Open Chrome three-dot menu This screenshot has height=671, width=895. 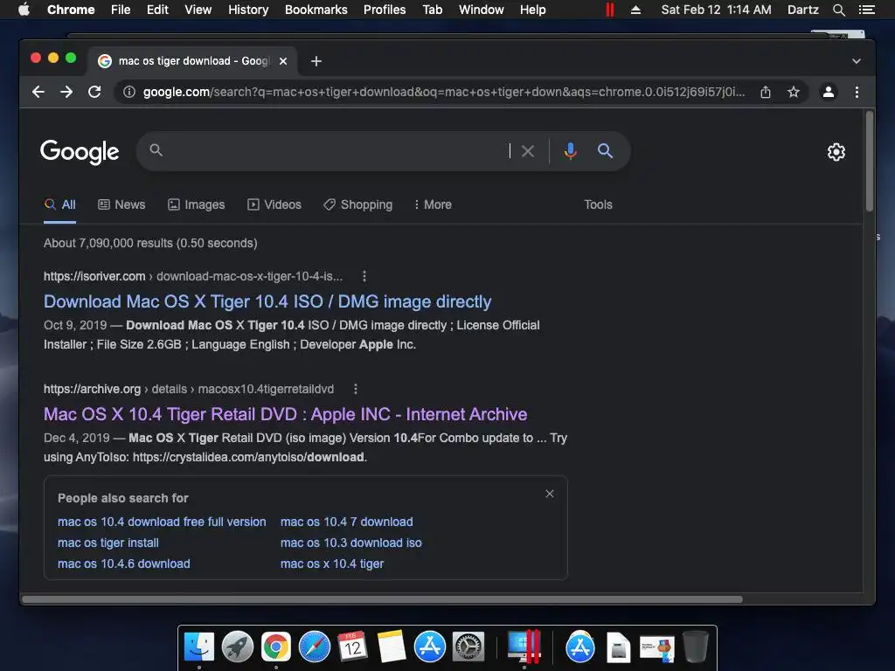(x=857, y=92)
